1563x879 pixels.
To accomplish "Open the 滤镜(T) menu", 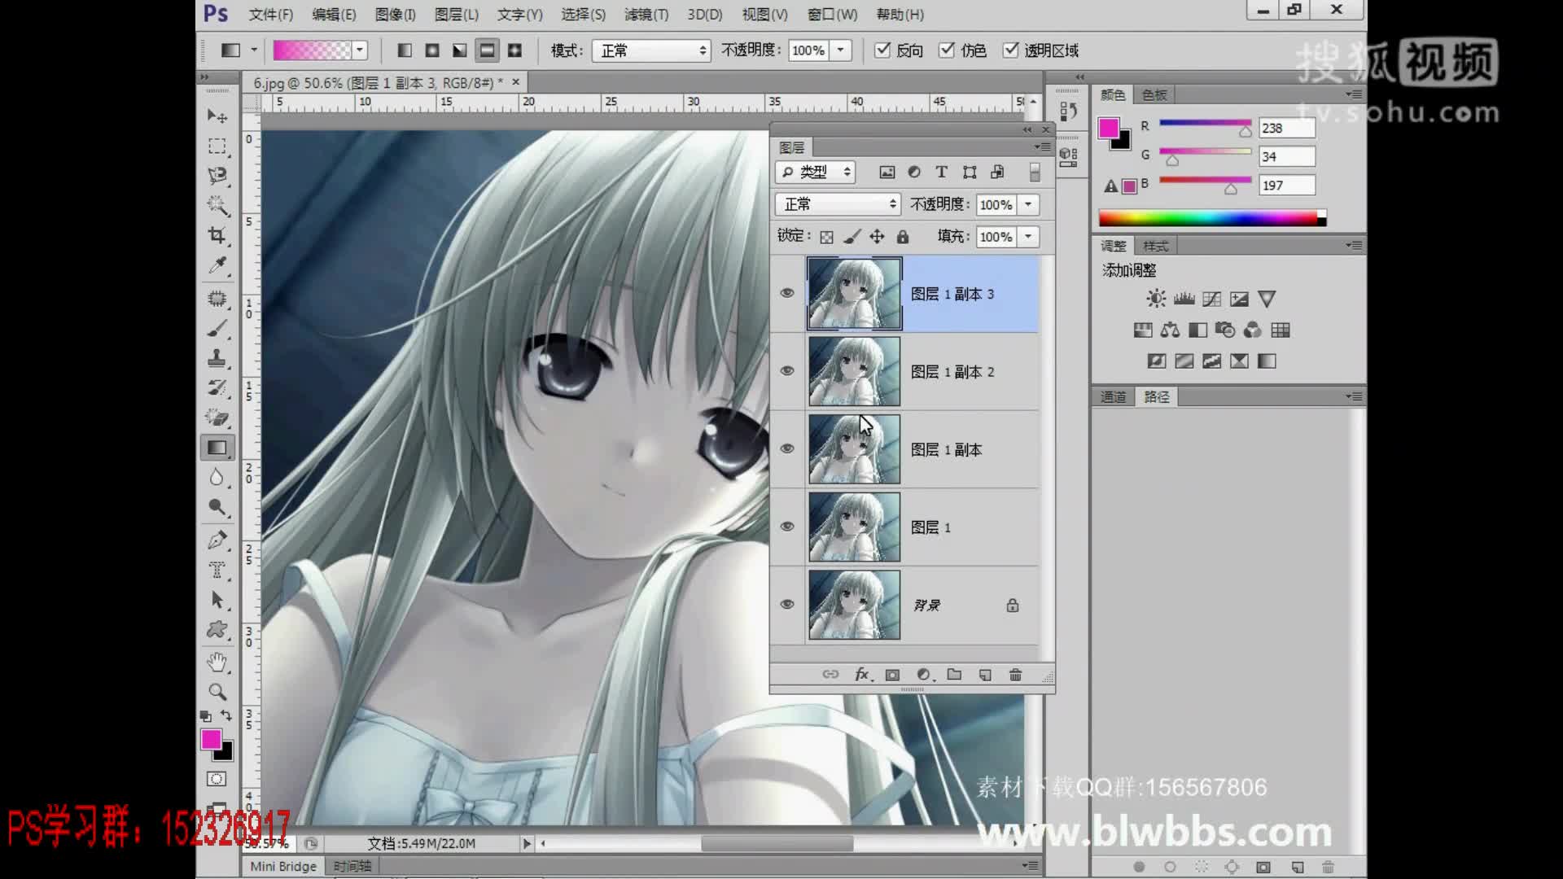I will pos(646,15).
